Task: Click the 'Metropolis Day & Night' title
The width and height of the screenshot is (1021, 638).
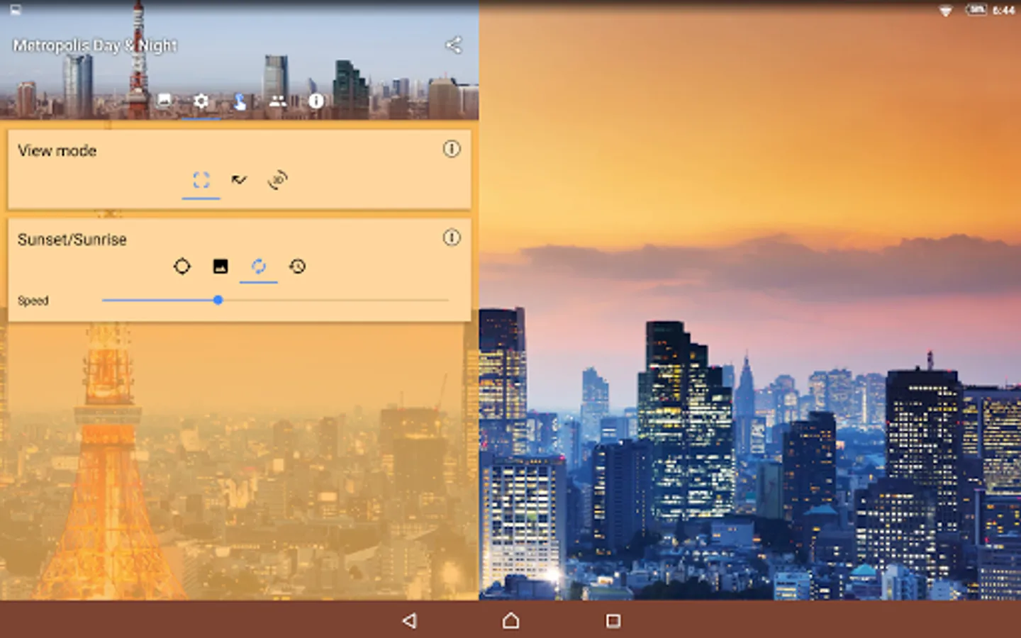Action: (x=95, y=46)
